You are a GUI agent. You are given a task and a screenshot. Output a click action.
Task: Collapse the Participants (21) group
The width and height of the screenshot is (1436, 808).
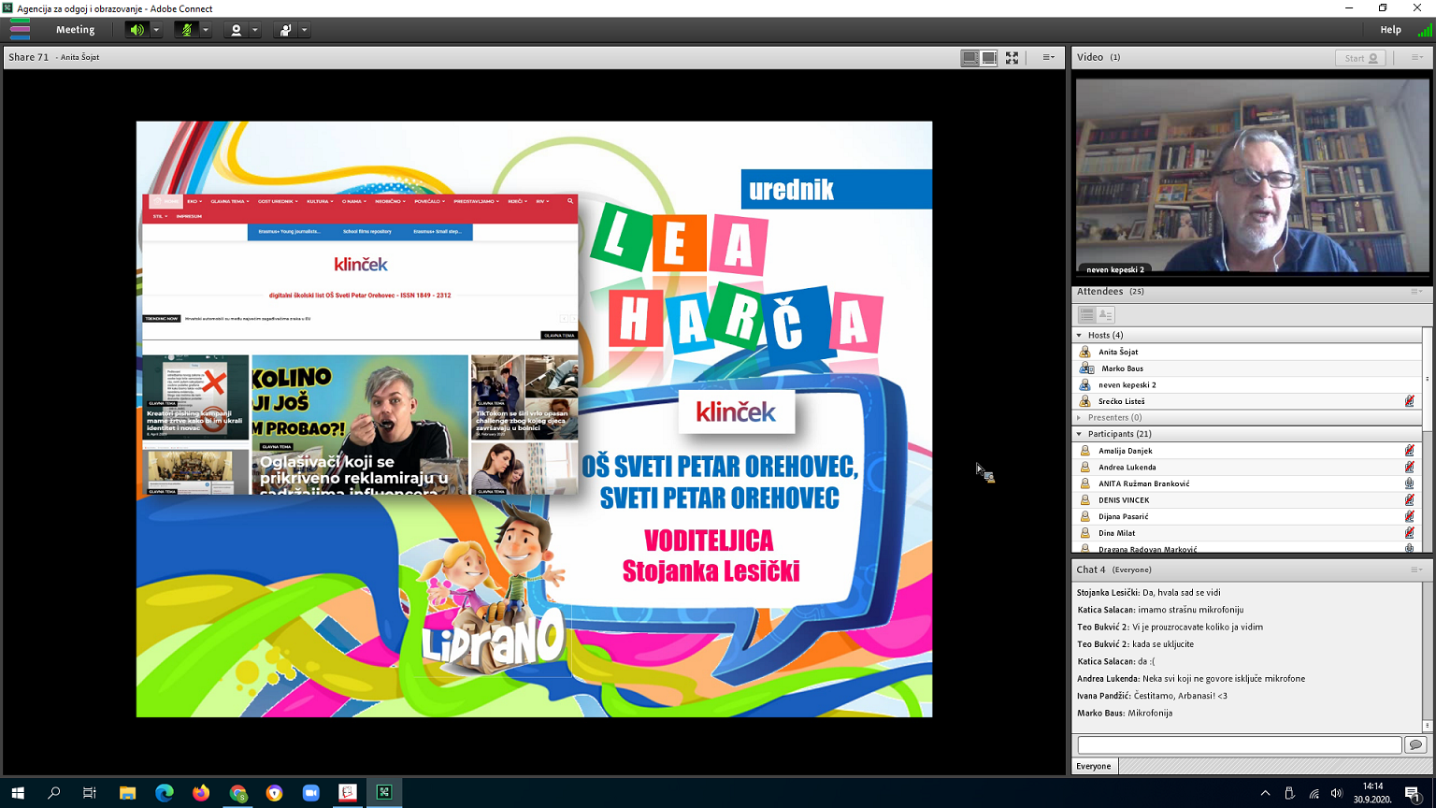1080,434
